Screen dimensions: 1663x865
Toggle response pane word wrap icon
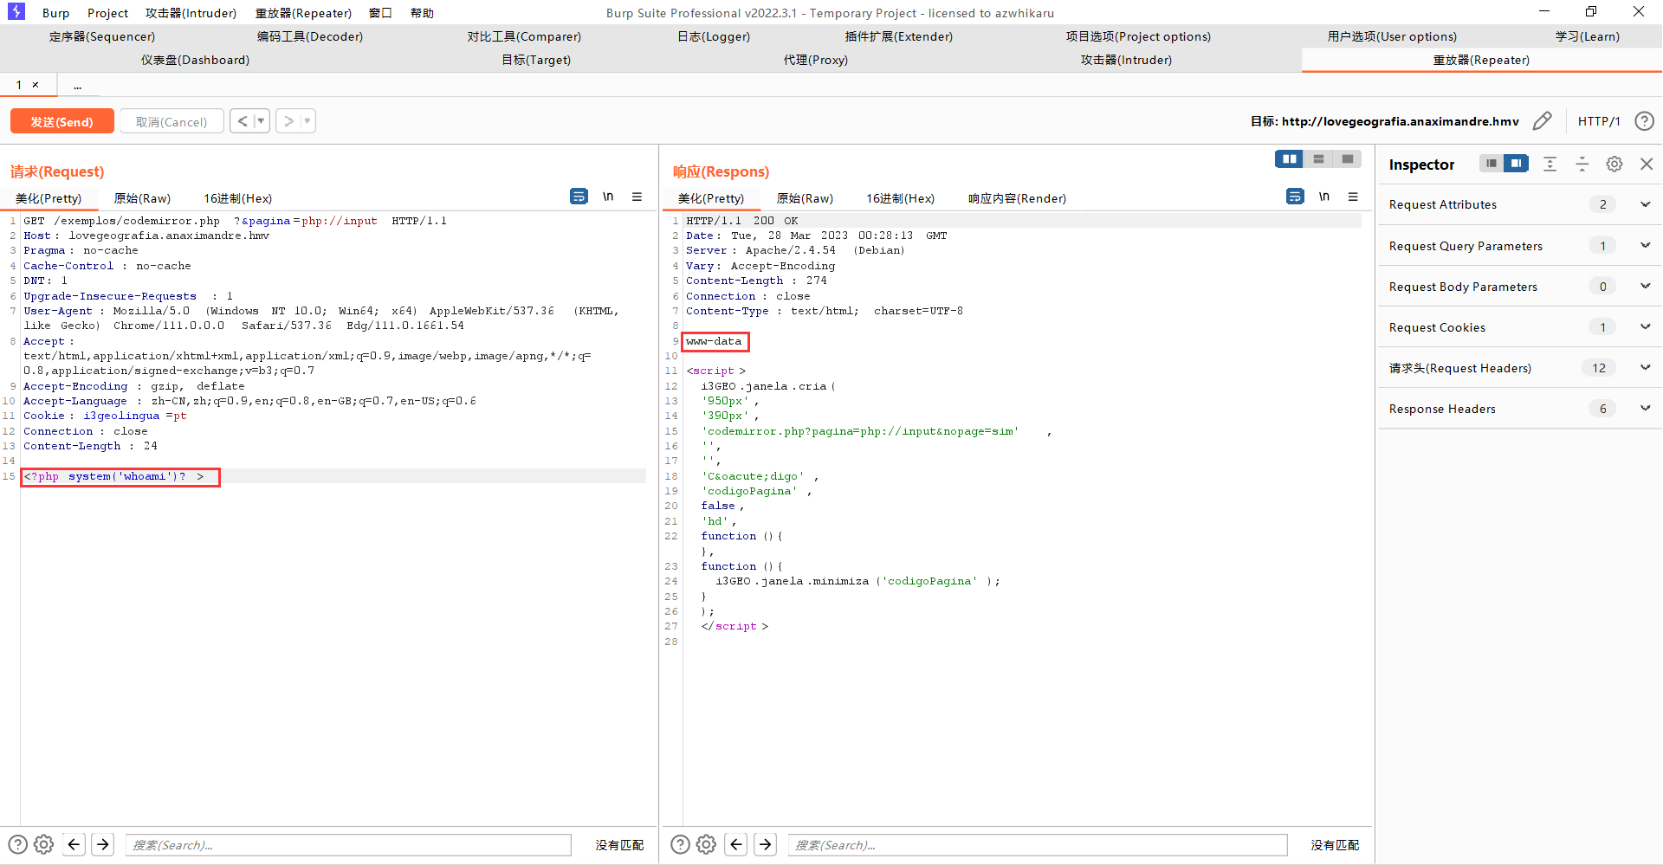1295,197
